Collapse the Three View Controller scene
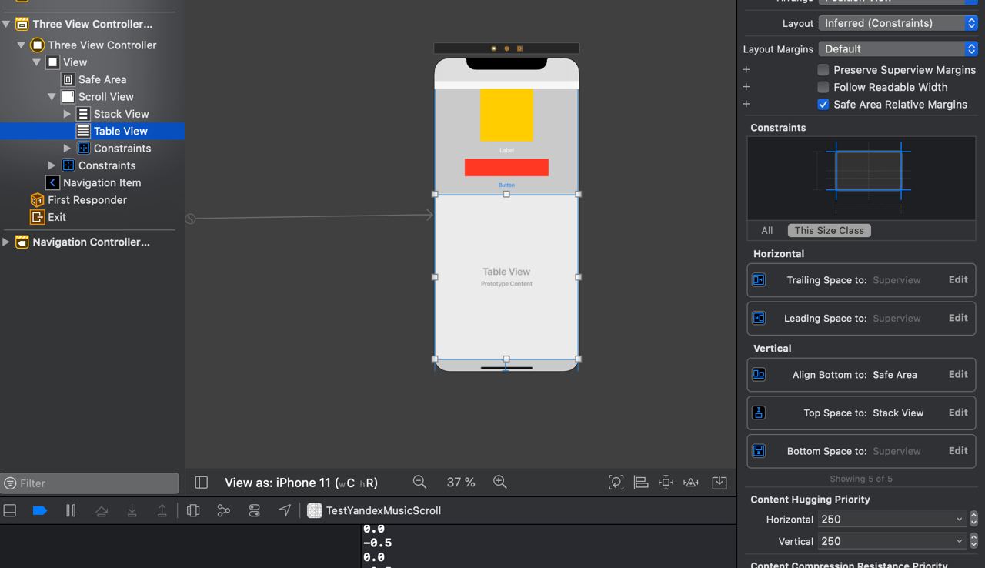 click(x=6, y=24)
